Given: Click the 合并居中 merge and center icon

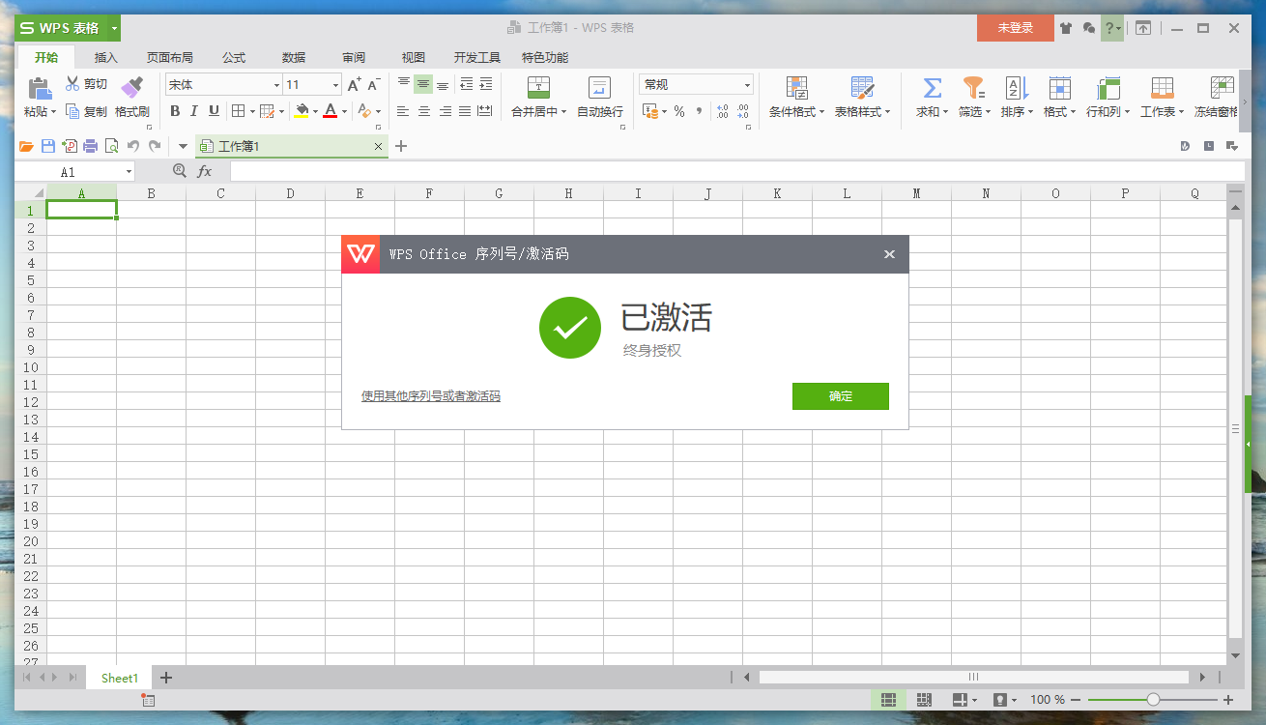Looking at the screenshot, I should (x=538, y=88).
